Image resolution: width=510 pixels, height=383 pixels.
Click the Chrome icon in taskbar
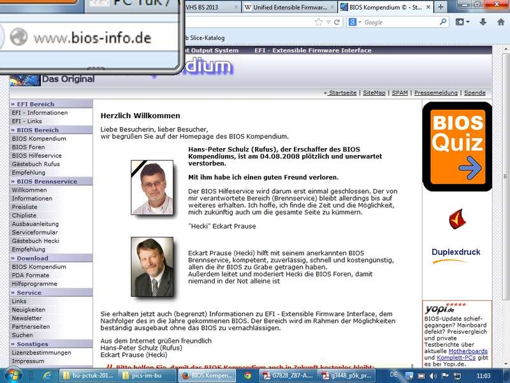coord(248,375)
